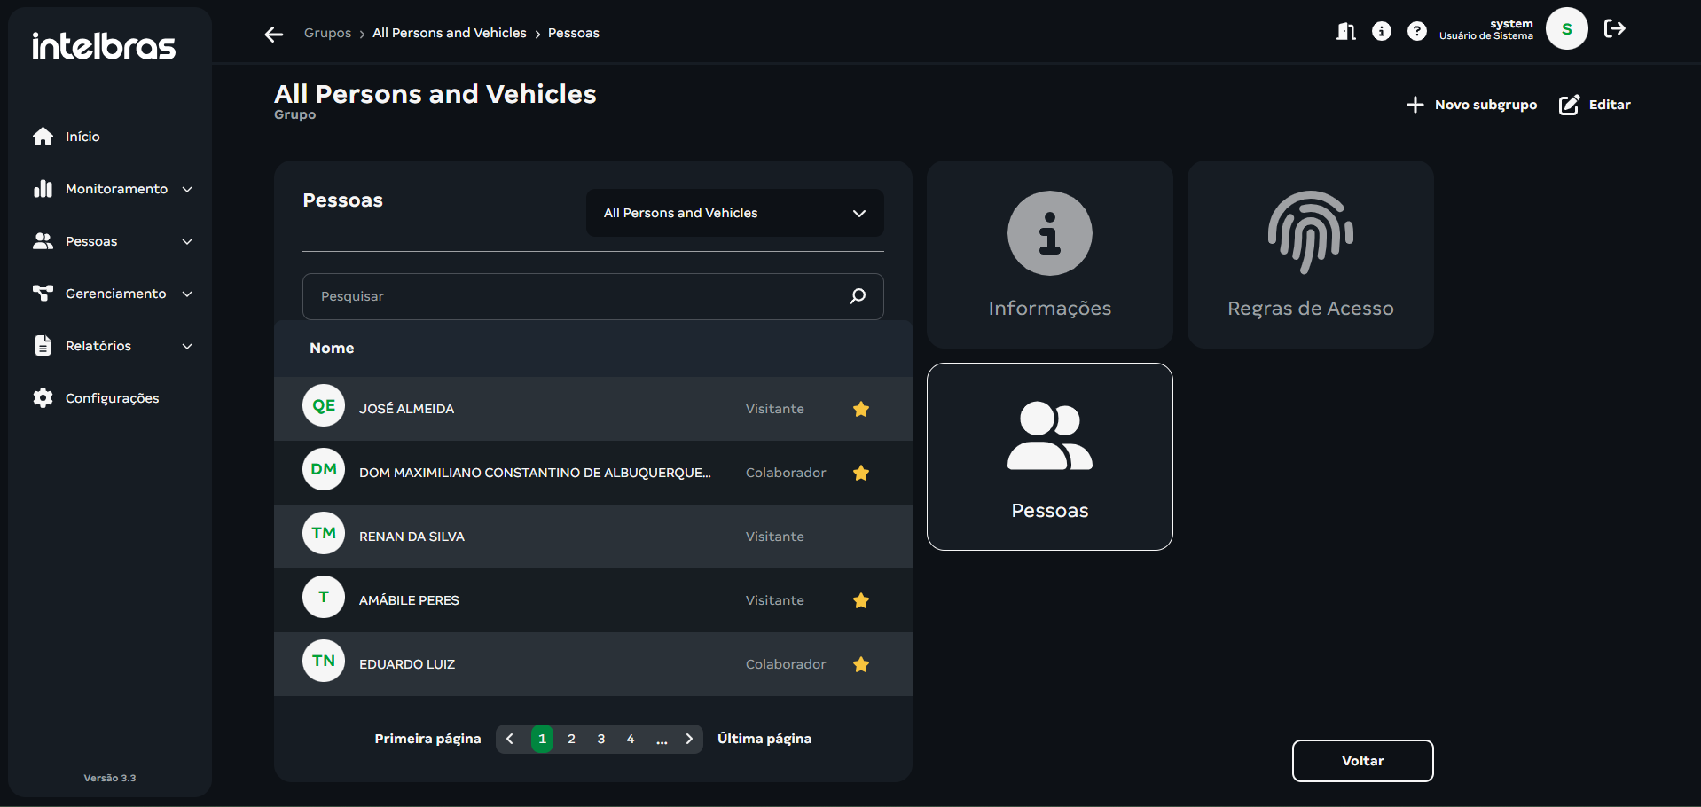Toggle favorite star for EDUARDO LUIZ
Screen dimensions: 1701x807
pos(860,664)
